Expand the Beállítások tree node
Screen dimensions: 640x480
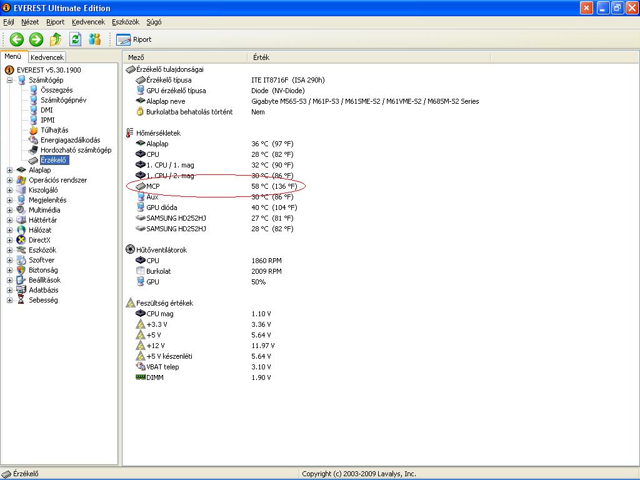pyautogui.click(x=9, y=280)
